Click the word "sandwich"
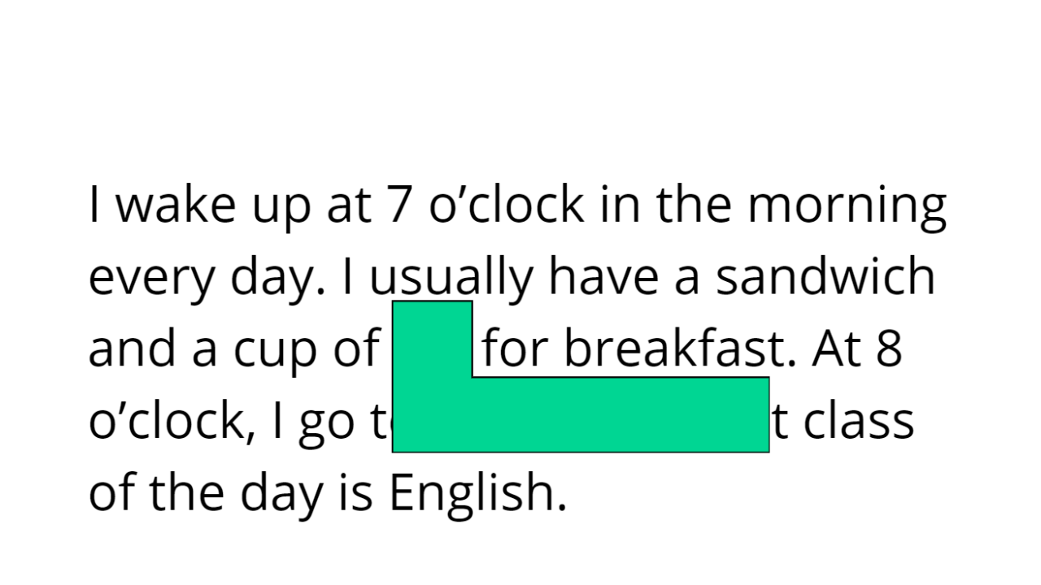This screenshot has height=585, width=1041. (825, 277)
